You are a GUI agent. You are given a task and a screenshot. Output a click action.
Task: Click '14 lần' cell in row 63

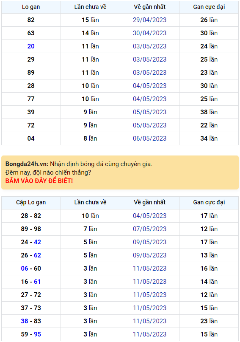tap(90, 33)
